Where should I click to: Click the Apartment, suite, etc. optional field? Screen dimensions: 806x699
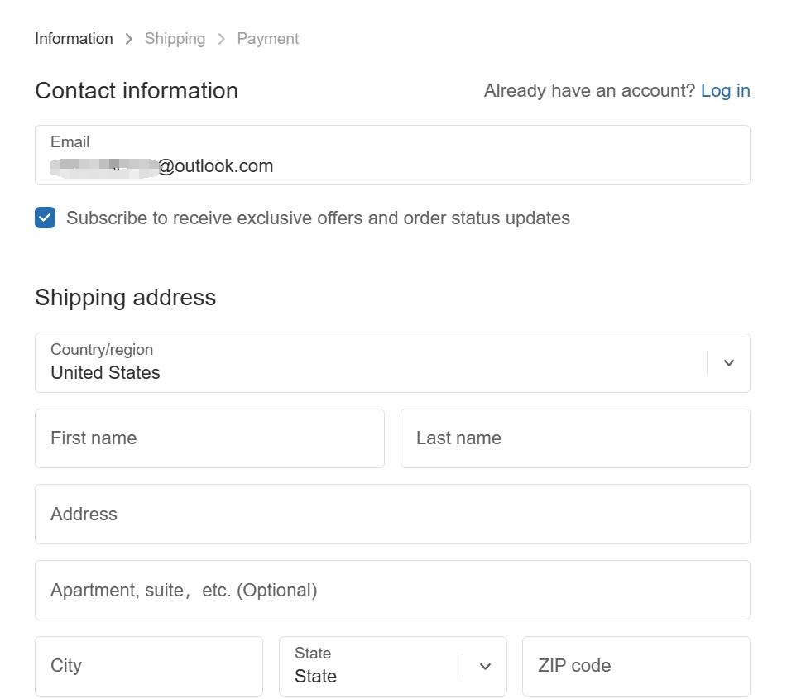392,591
